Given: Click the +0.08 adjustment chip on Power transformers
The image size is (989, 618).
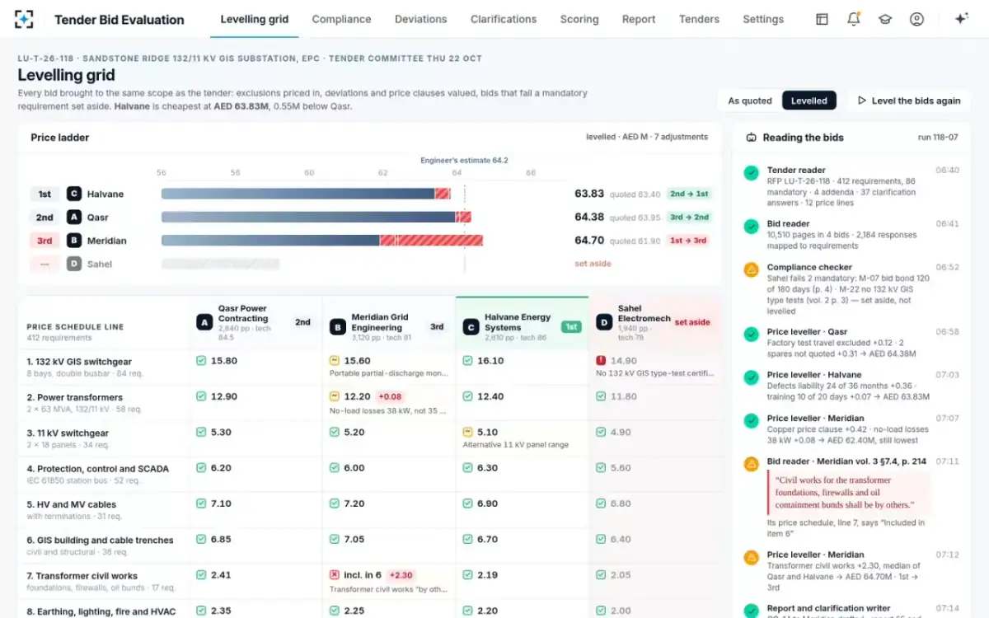Looking at the screenshot, I should (x=390, y=396).
